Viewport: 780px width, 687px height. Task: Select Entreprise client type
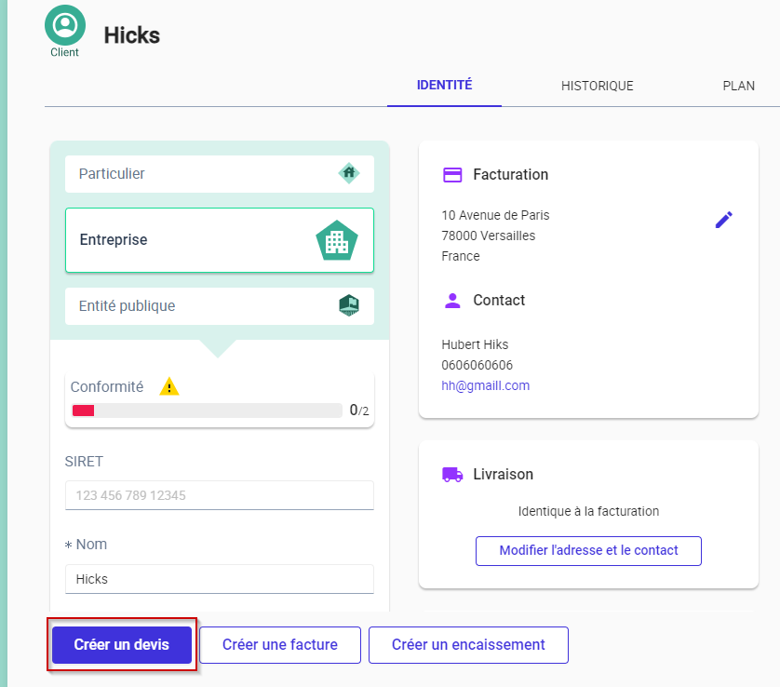pyautogui.click(x=186, y=240)
